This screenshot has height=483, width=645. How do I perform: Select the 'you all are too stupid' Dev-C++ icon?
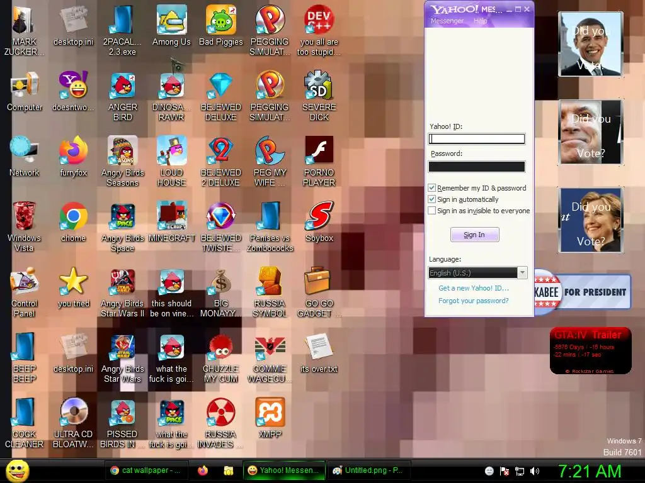coord(319,31)
